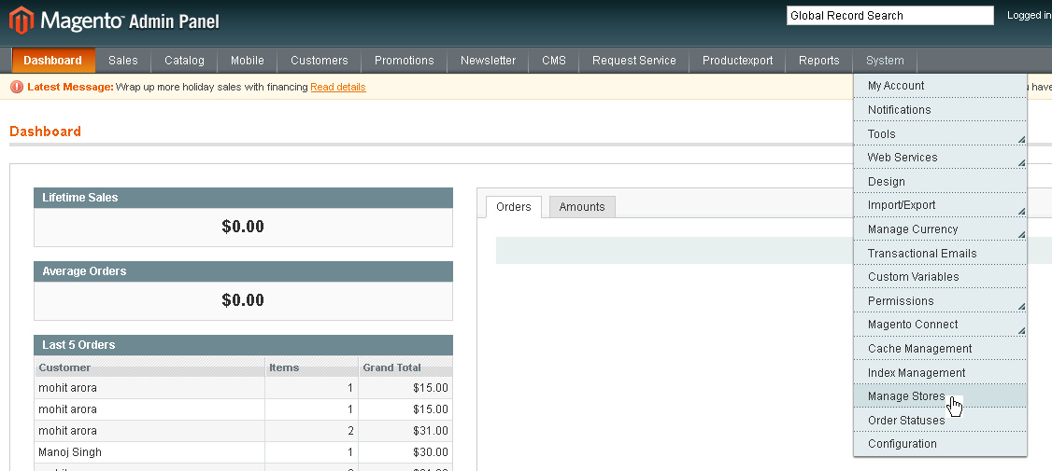Open the Manoj Singh order row
1052x471 pixels.
[x=244, y=452]
